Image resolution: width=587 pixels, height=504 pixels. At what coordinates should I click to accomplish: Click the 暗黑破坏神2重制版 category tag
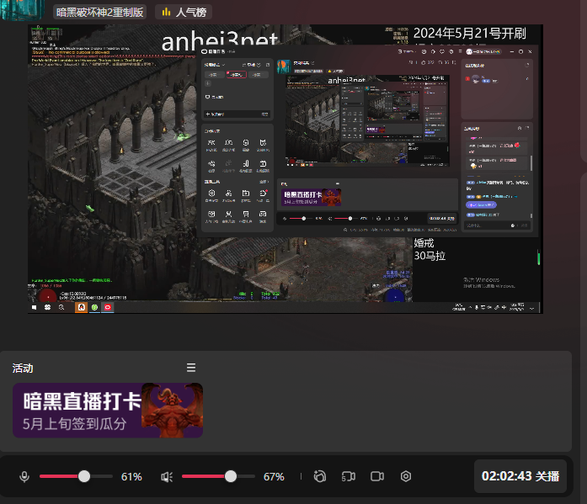pos(99,12)
